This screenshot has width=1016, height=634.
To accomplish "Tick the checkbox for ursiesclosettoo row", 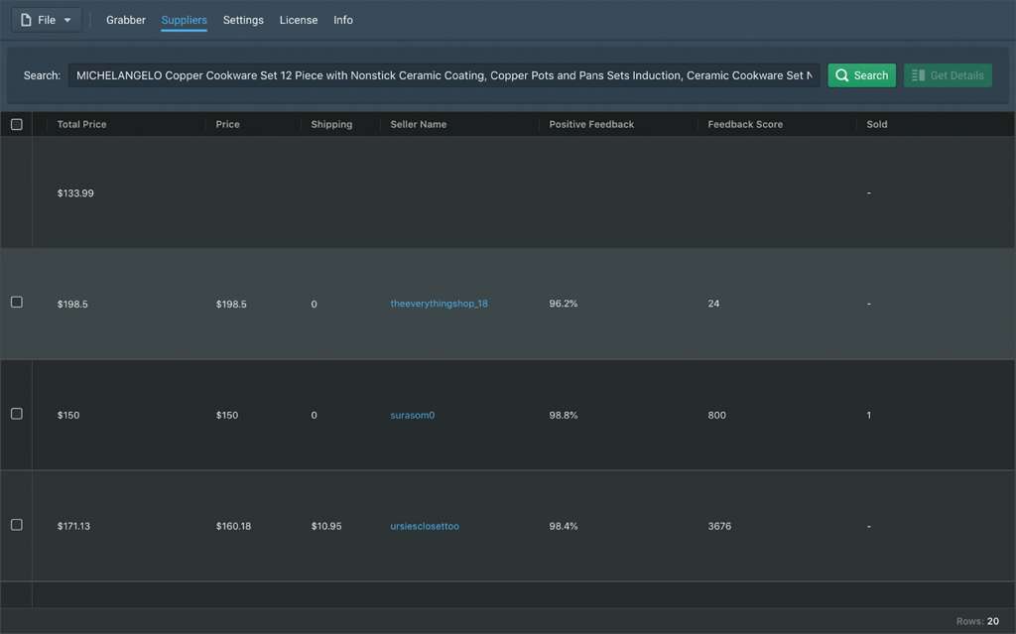I will (x=16, y=524).
